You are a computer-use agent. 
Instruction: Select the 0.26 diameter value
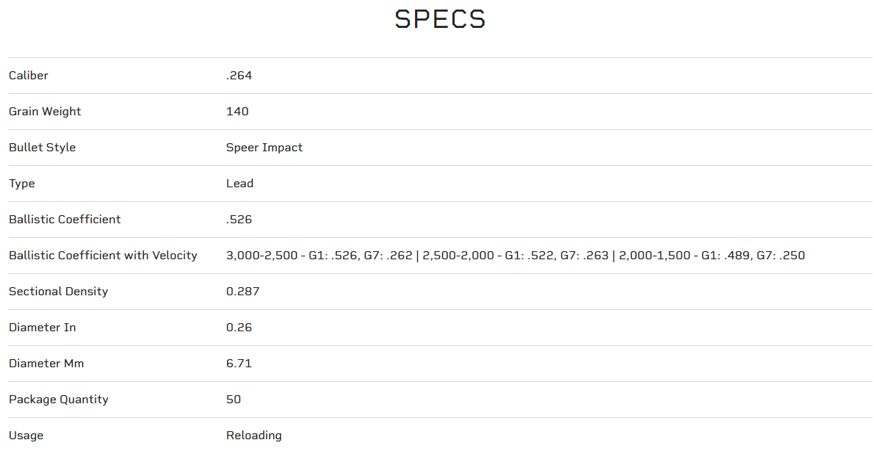point(239,328)
